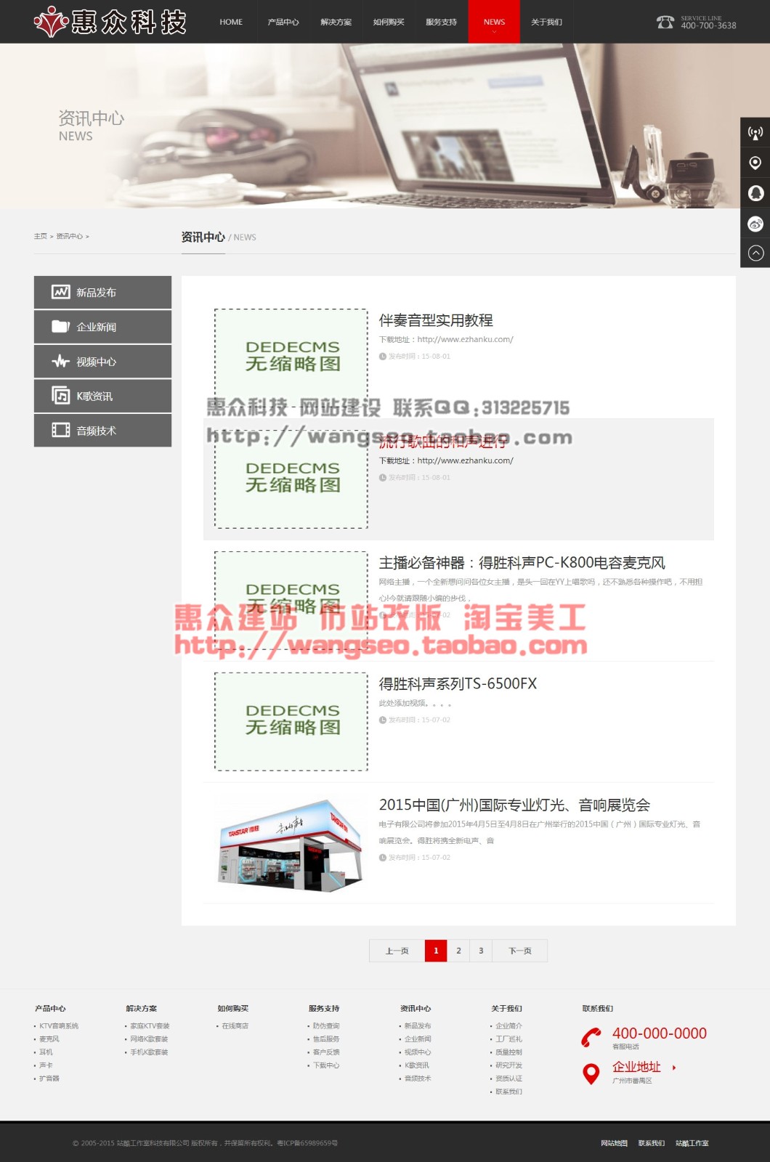
Task: Open 站酷工作室 in the bottom bar
Action: (x=692, y=1143)
